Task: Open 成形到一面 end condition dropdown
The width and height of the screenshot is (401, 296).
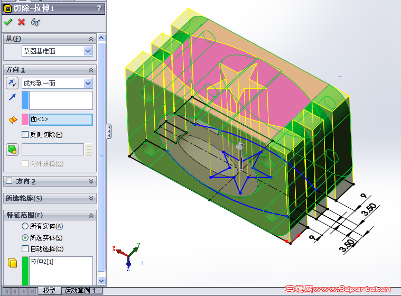Action: pos(88,83)
